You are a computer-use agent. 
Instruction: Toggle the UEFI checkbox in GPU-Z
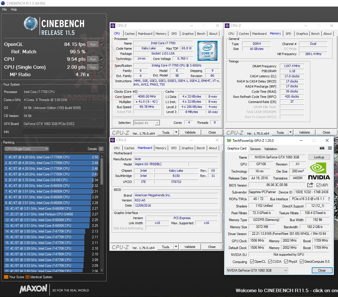click(318, 185)
